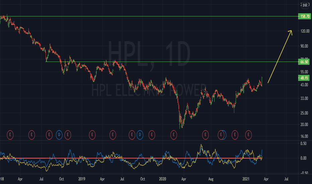Click the earnings marker around July 2020
This screenshot has height=184, width=312.
(205, 135)
